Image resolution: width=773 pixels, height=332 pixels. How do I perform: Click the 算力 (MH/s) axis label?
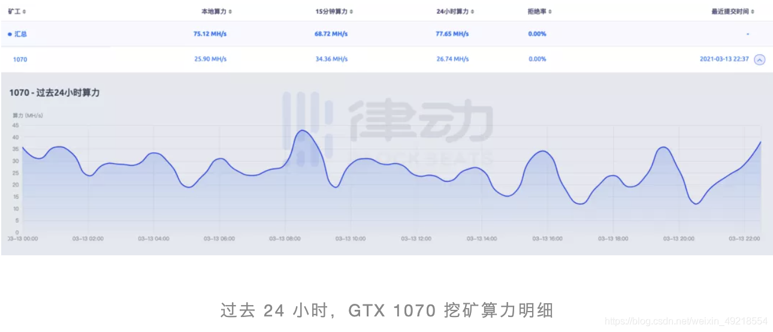pos(28,114)
